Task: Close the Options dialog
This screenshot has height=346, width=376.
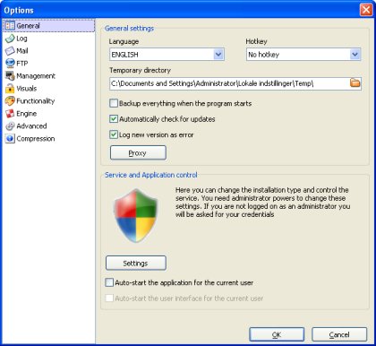Action: (x=366, y=10)
